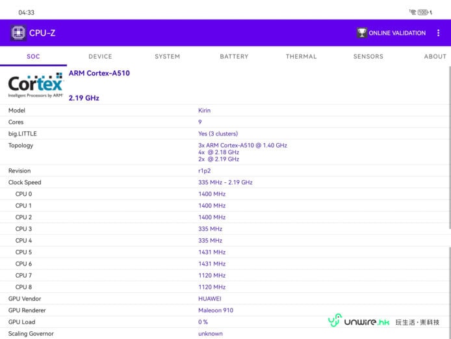Click the vertical scrollbar on right edge
Screen dimensions: 451x339
(x=450, y=148)
